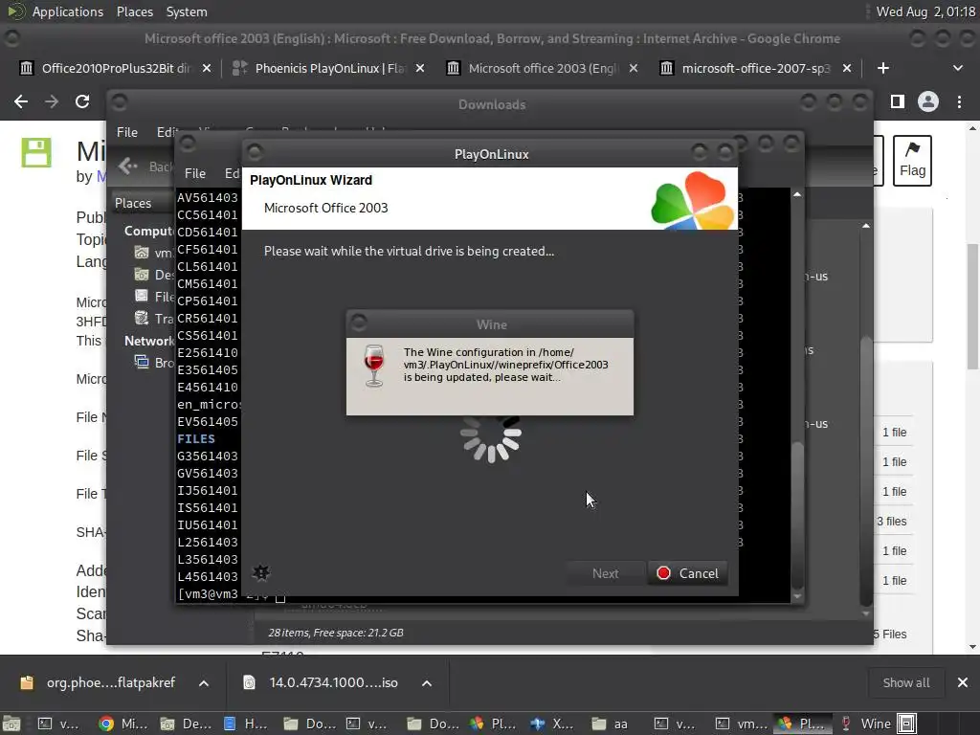Close the microsoft-office-2007-sp3 tab
The height and width of the screenshot is (735, 980).
point(847,68)
